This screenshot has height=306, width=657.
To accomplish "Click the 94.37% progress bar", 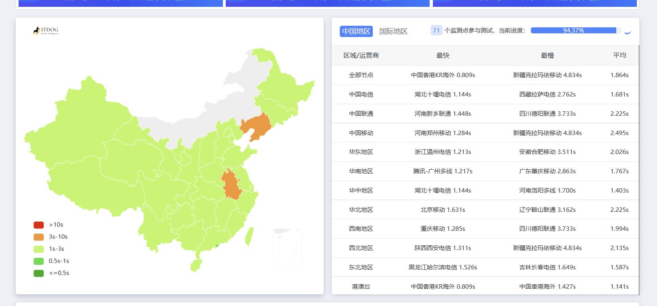I will (573, 31).
